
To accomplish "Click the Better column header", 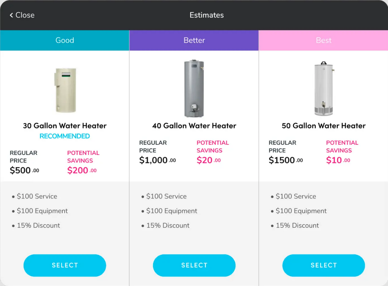I will click(194, 40).
